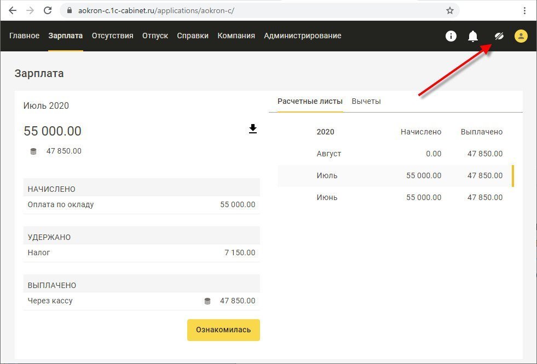Image resolution: width=537 pixels, height=364 pixels.
Task: Open the Главное menu item
Action: (x=24, y=36)
